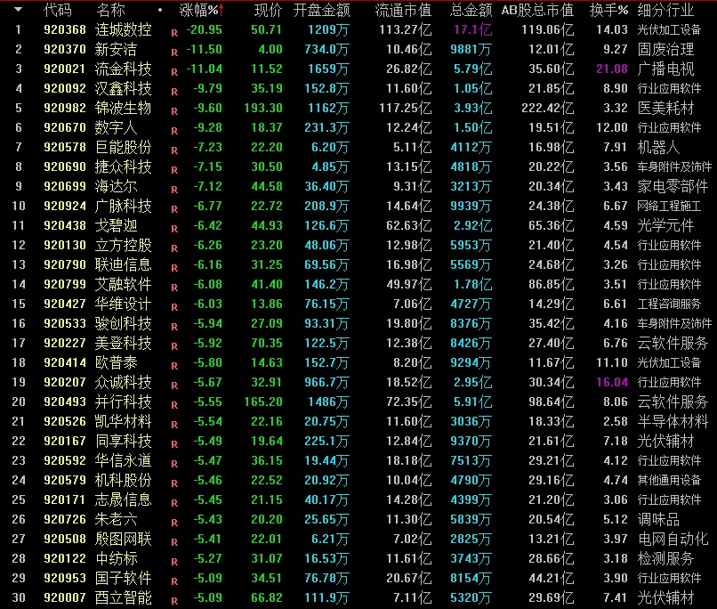Image resolution: width=717 pixels, height=609 pixels.
Task: Open the column list dropdown triangle
Action: [x=18, y=9]
